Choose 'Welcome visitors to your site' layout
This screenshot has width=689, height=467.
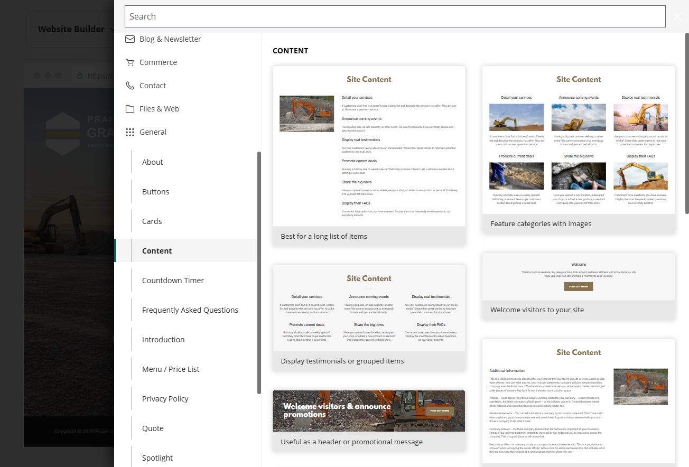[x=579, y=286]
